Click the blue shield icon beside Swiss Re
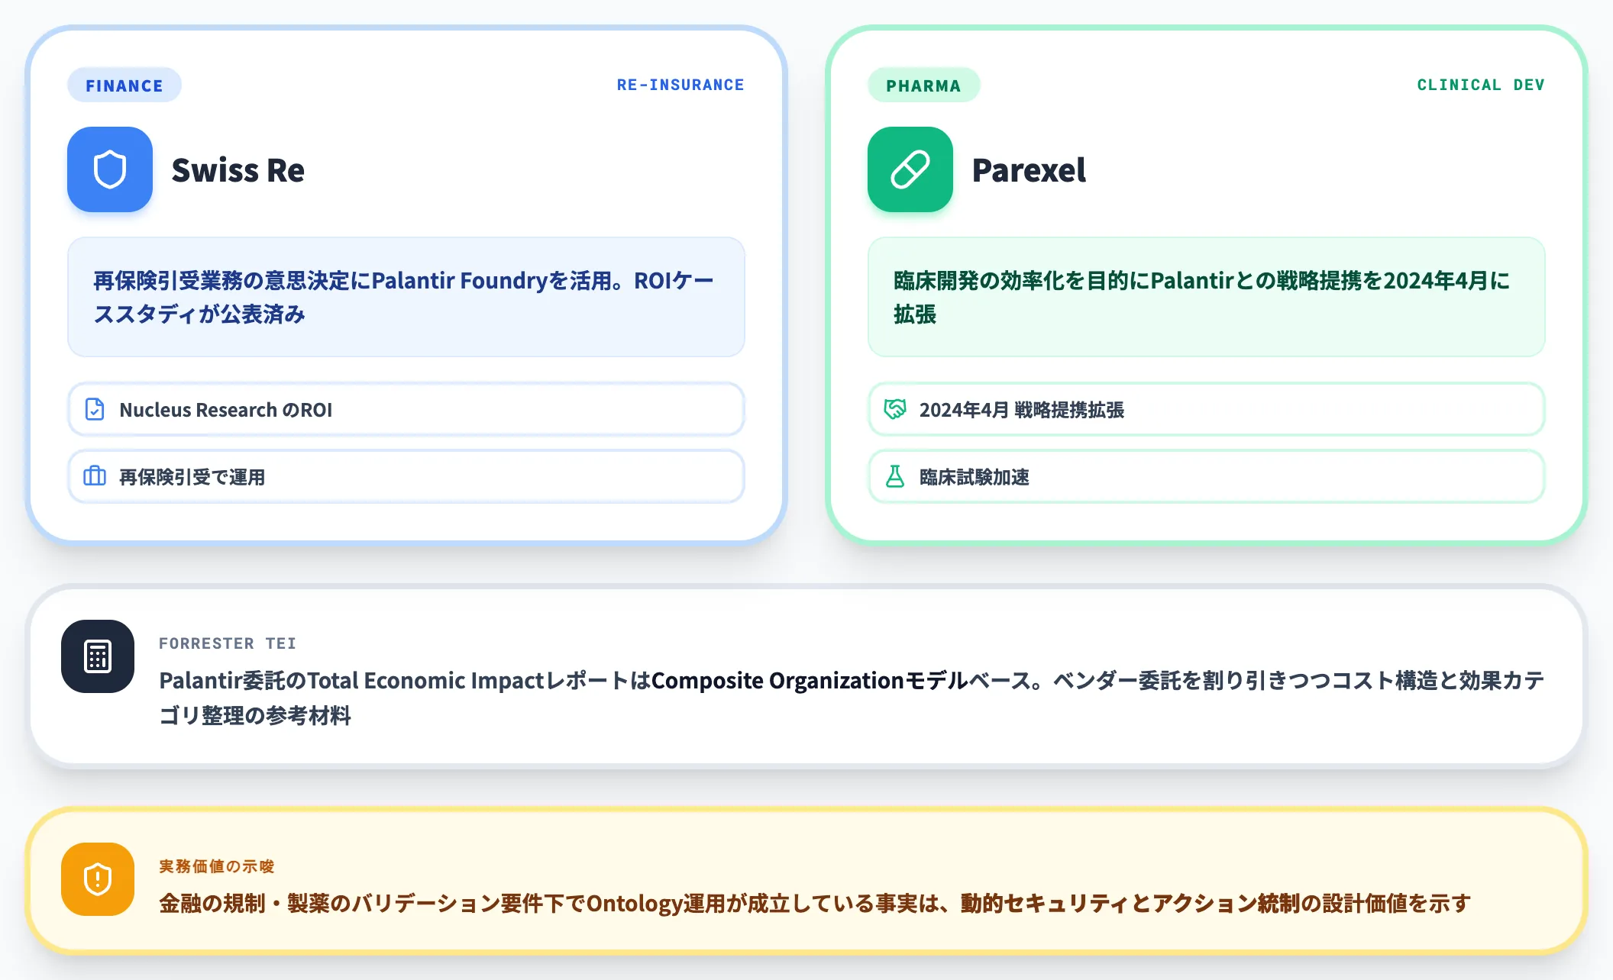Viewport: 1613px width, 980px height. click(110, 169)
